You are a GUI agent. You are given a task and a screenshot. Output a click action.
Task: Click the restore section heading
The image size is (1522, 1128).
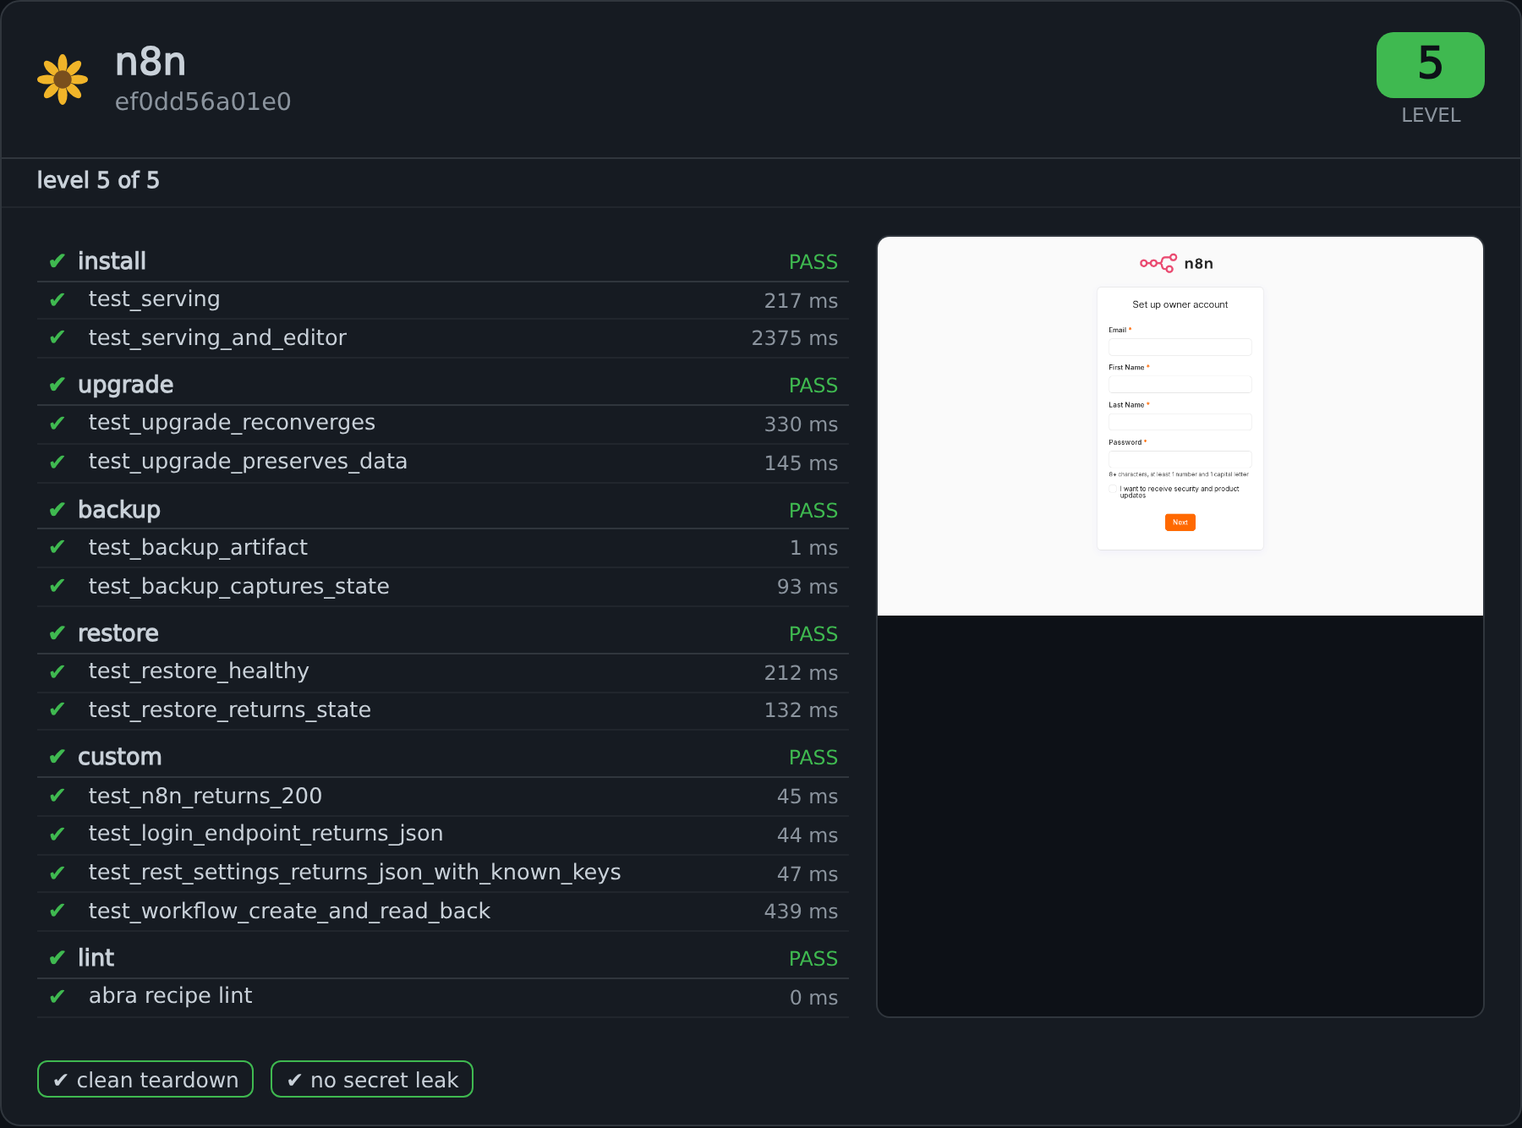(118, 633)
